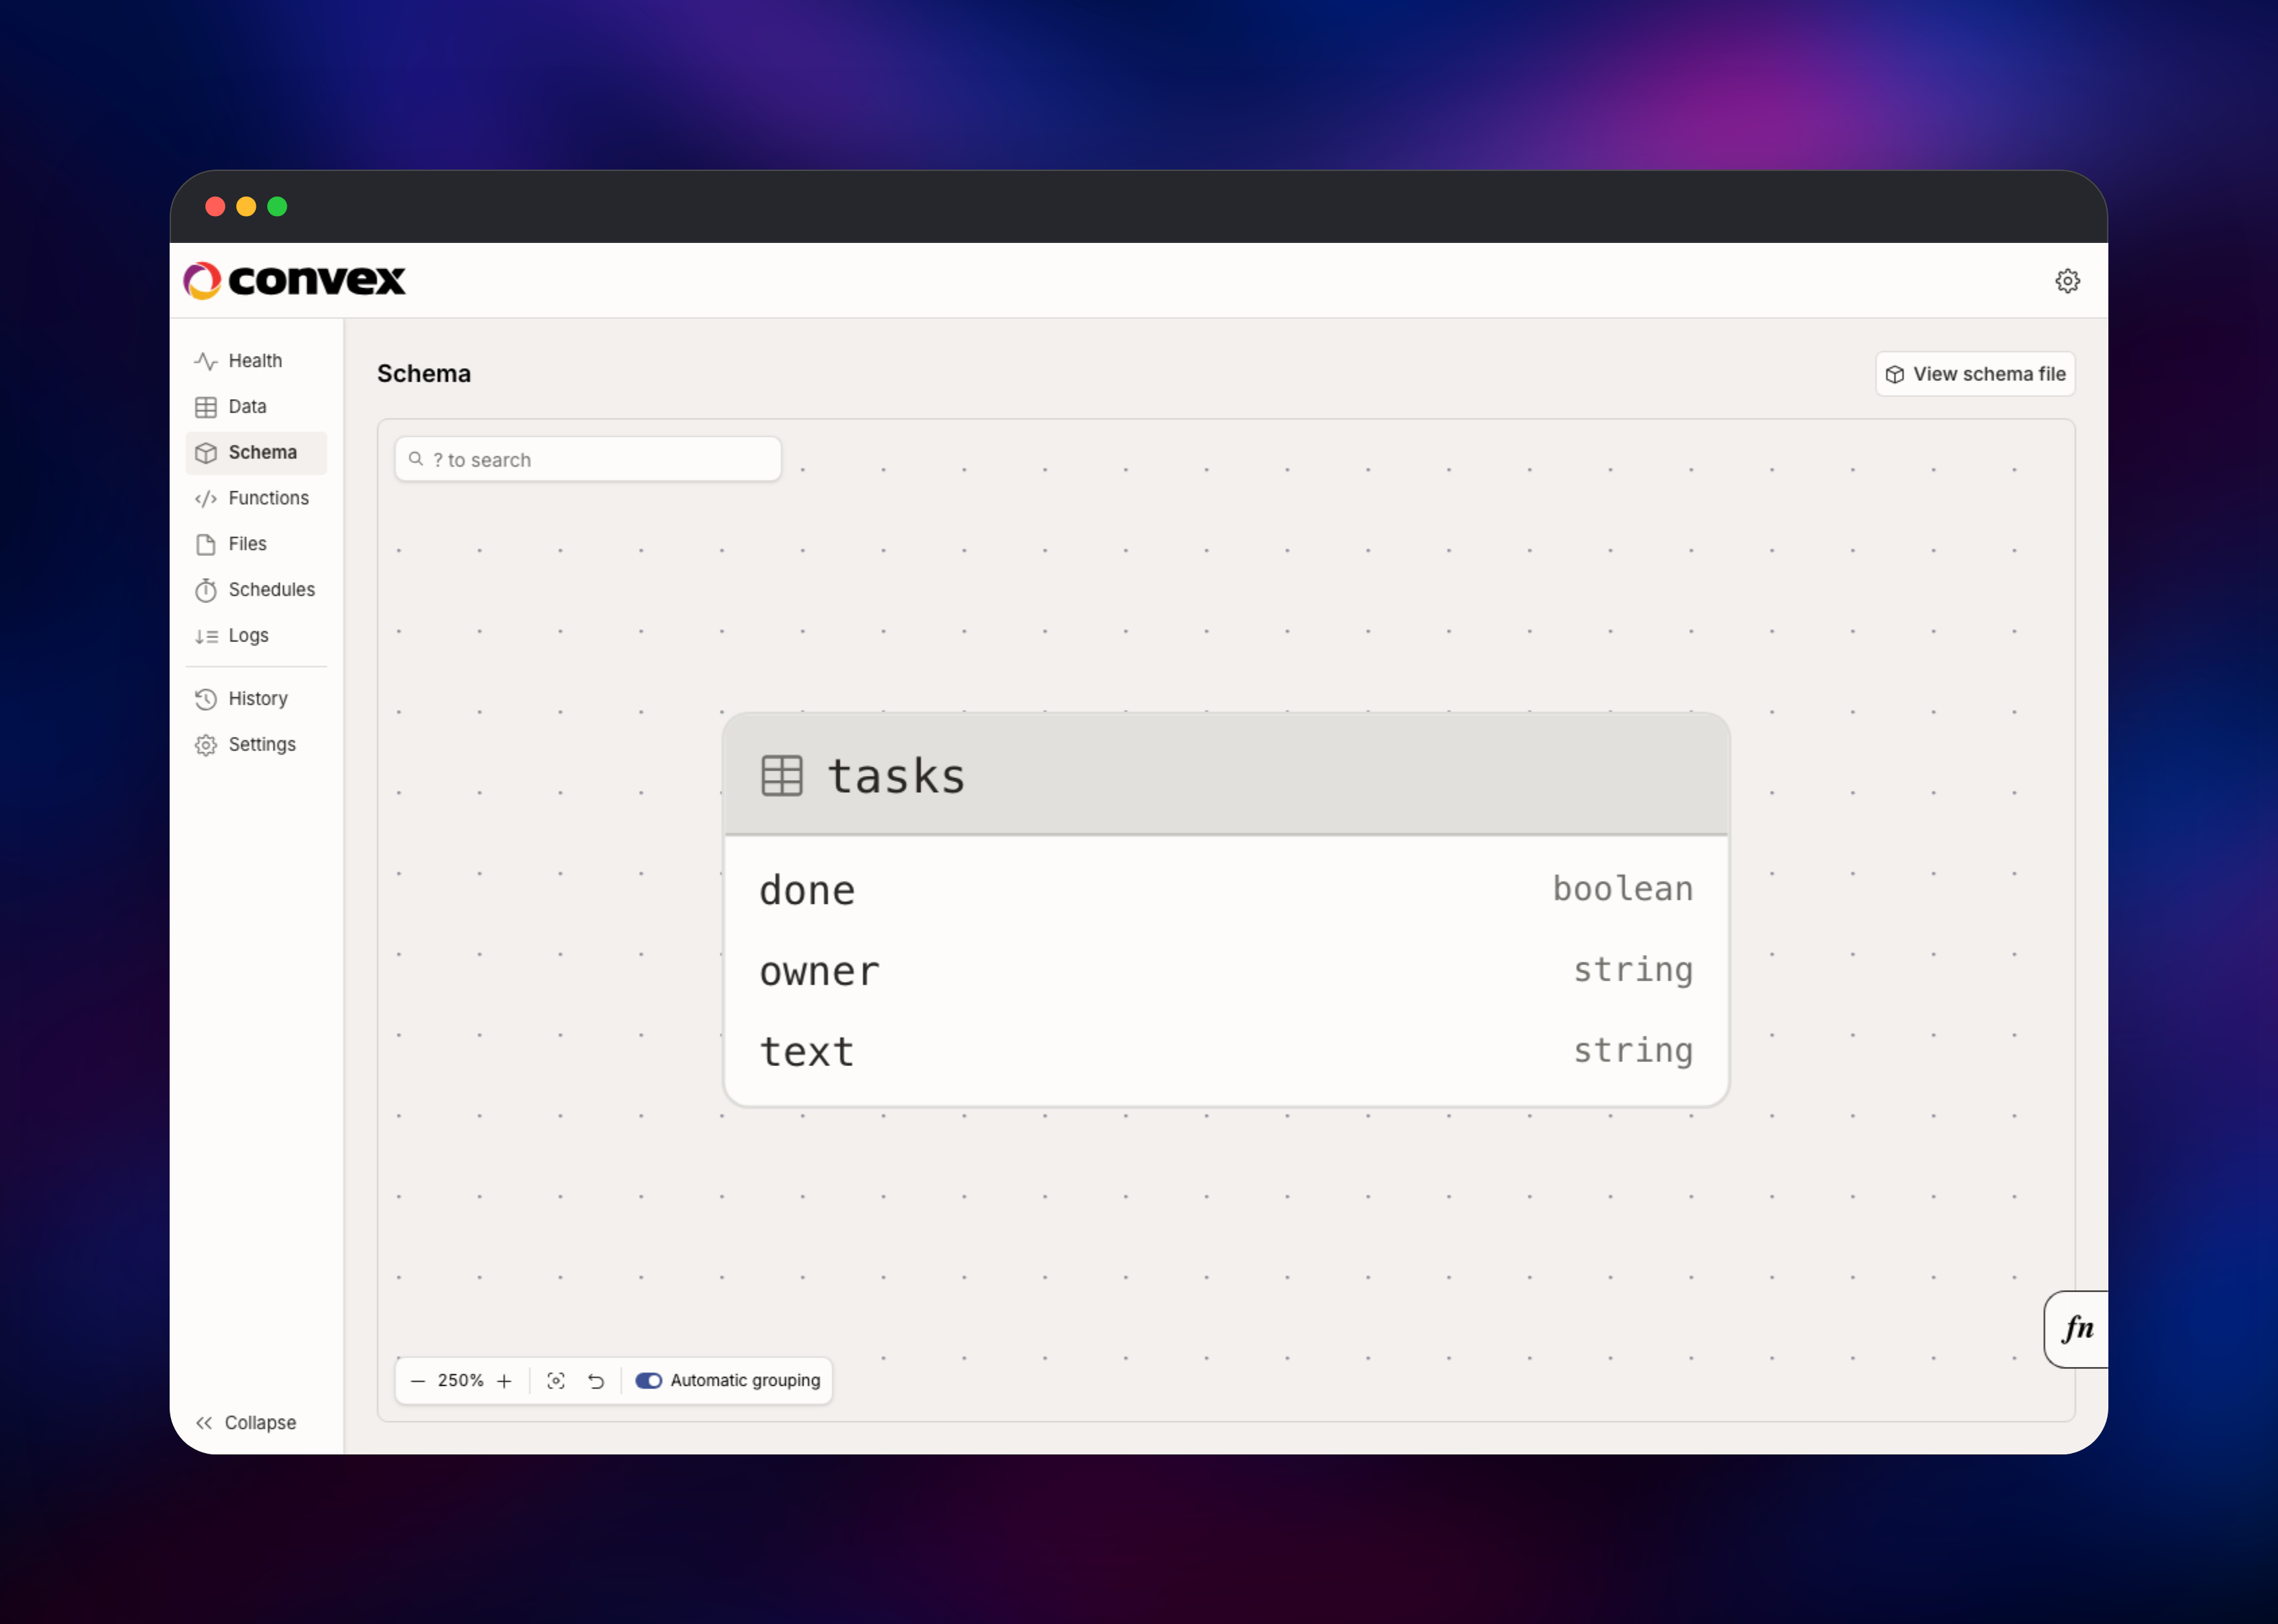Toggle Automatic grouping switch
This screenshot has width=2278, height=1624.
[x=649, y=1381]
